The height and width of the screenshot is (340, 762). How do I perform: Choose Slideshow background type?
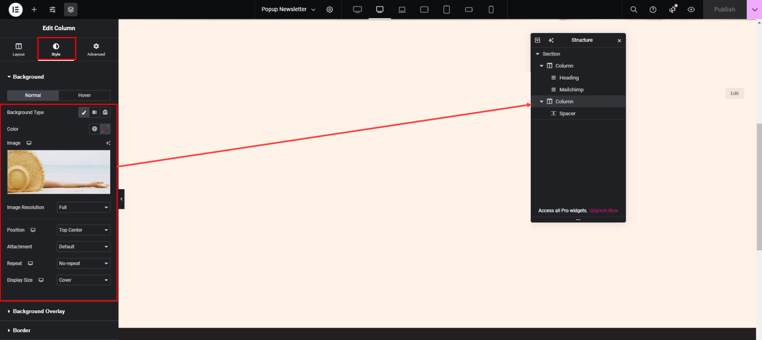pos(105,113)
